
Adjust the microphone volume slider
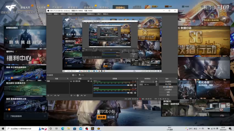111,85
